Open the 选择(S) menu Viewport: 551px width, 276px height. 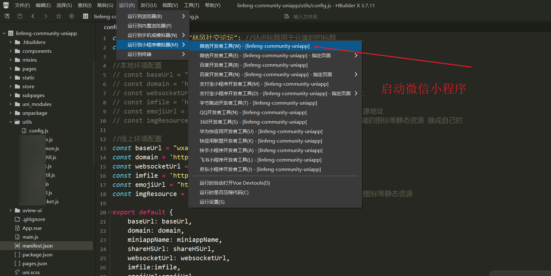(x=64, y=5)
